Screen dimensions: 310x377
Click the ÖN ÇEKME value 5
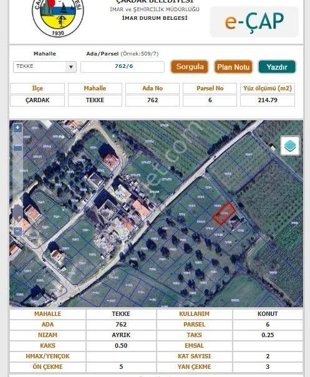[x=121, y=366]
